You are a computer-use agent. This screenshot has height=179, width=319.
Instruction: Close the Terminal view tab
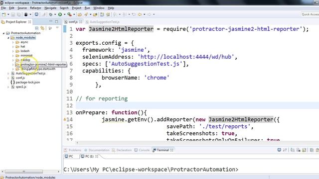tap(172, 150)
